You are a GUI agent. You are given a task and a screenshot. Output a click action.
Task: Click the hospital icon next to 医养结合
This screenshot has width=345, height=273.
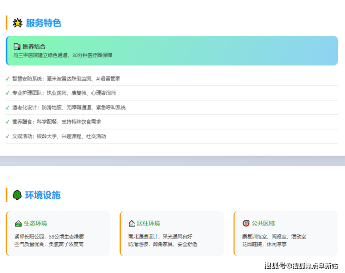pyautogui.click(x=17, y=47)
